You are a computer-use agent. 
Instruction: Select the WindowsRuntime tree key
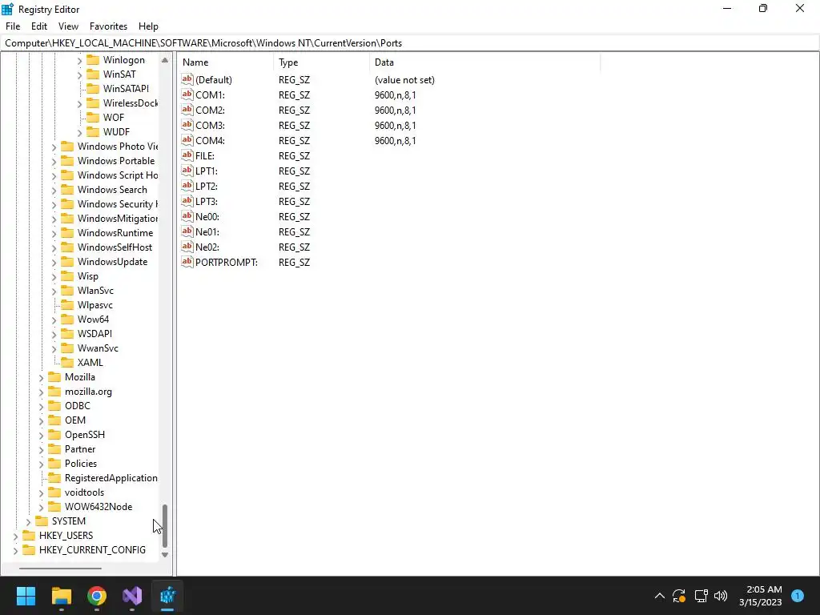pyautogui.click(x=115, y=233)
